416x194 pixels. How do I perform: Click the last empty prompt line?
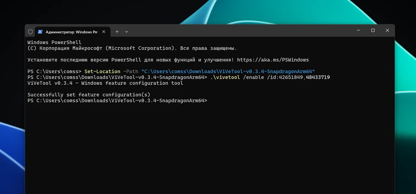coord(117,100)
